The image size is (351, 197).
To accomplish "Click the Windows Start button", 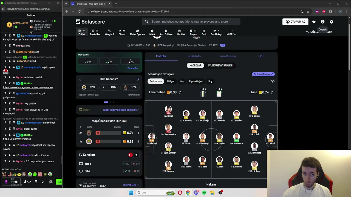I will tap(131, 193).
